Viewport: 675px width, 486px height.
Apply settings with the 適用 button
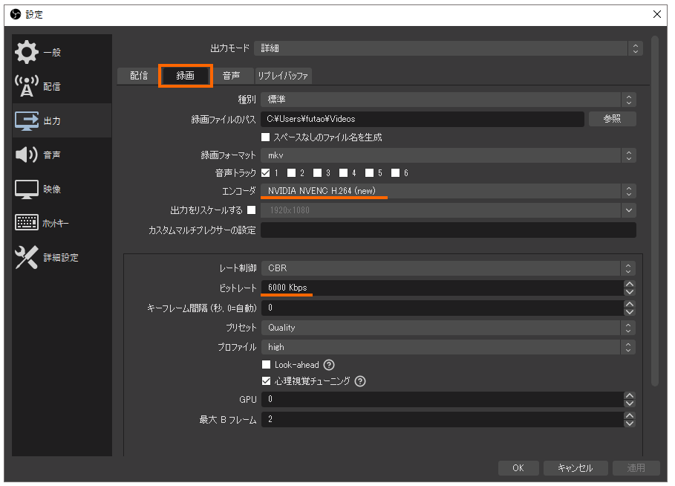pyautogui.click(x=636, y=468)
